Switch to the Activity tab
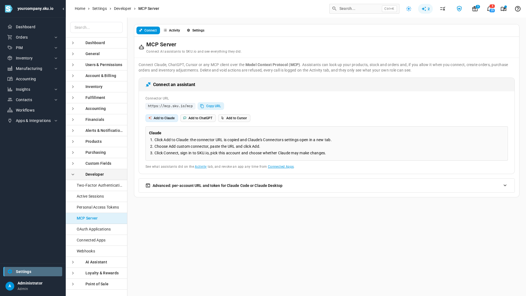 tap(172, 30)
